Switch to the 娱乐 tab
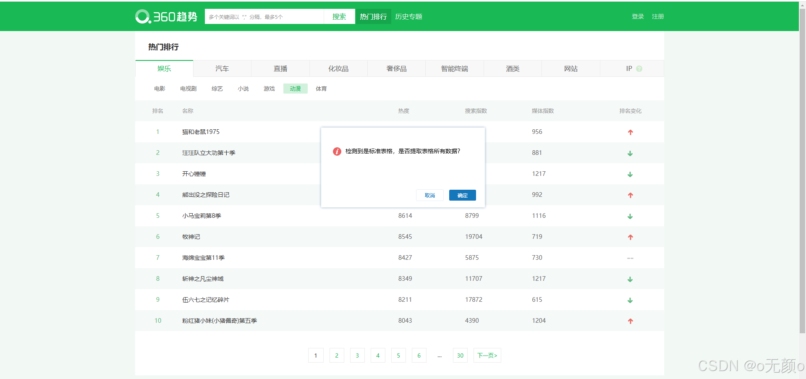Screen dimensions: 806x379 click(164, 68)
